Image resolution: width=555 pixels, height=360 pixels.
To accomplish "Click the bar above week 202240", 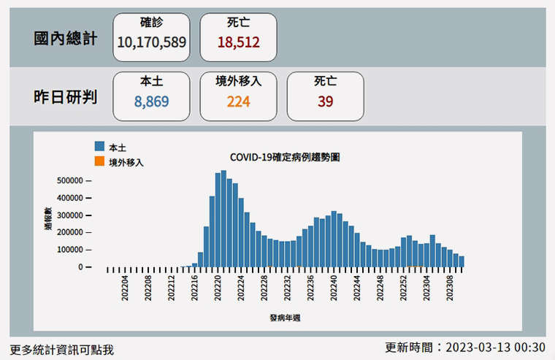I will pos(334,239).
